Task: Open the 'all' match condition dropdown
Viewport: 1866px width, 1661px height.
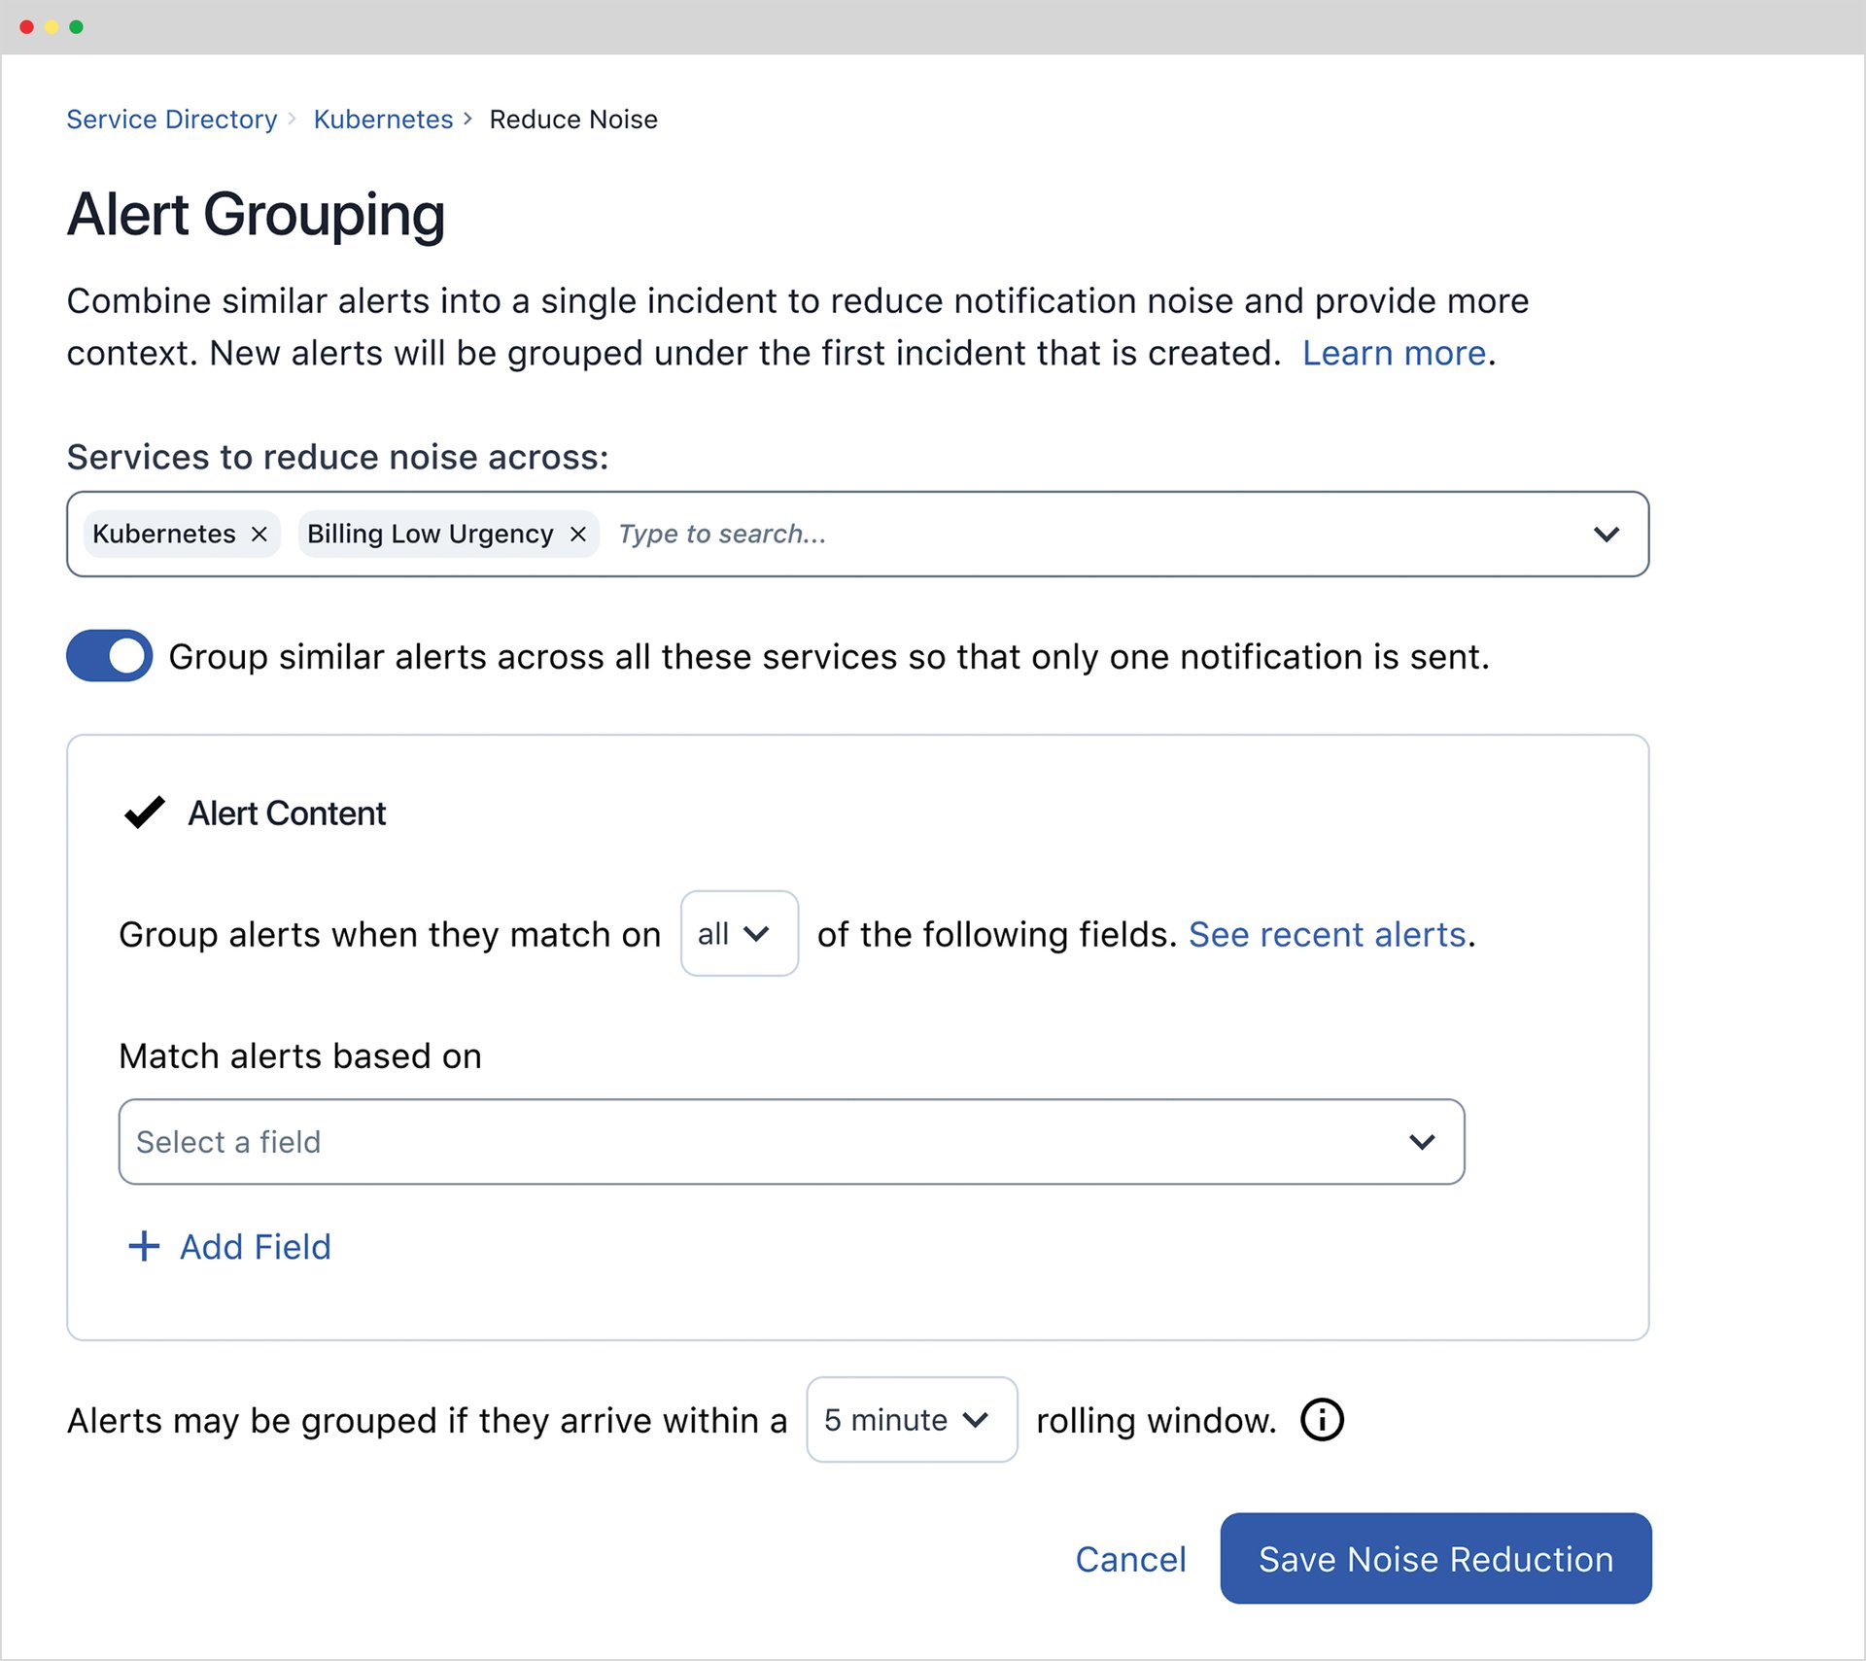Action: 740,933
